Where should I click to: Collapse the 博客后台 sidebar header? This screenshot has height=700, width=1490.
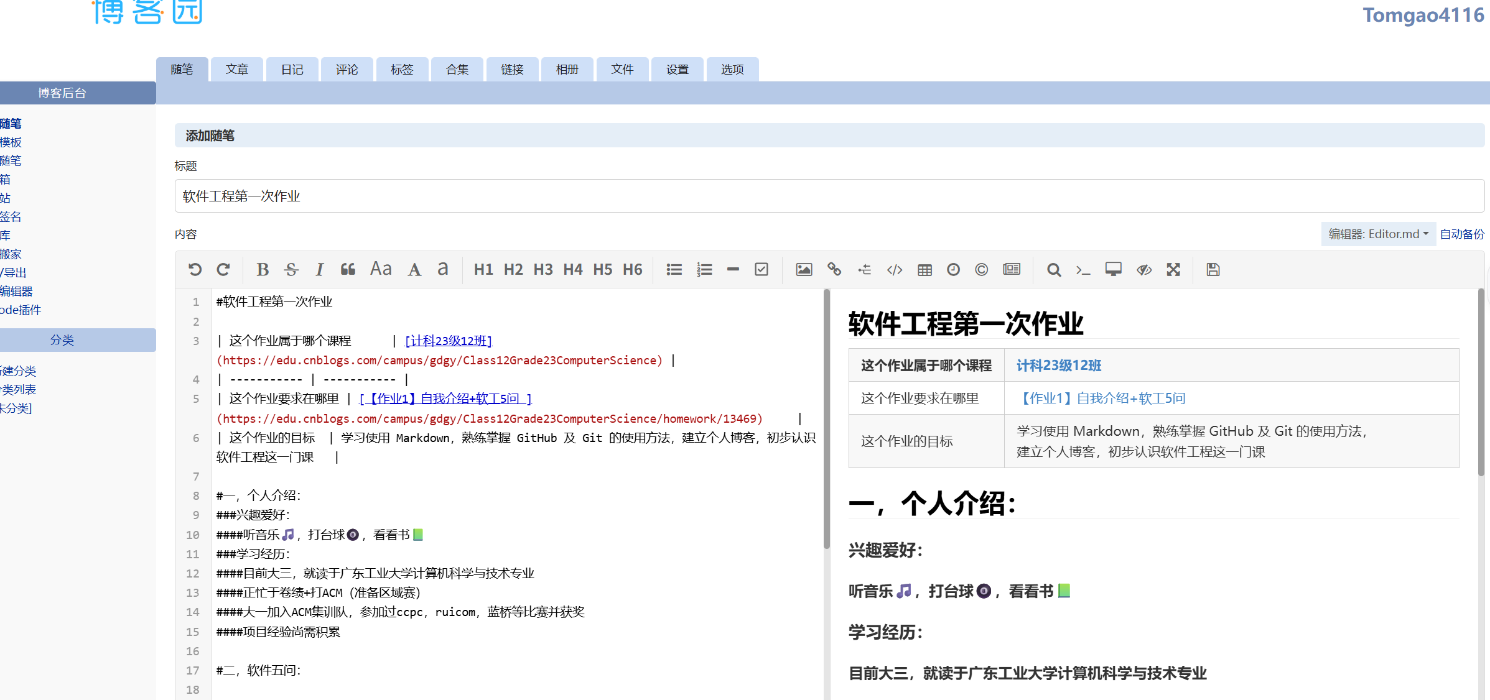click(x=62, y=93)
